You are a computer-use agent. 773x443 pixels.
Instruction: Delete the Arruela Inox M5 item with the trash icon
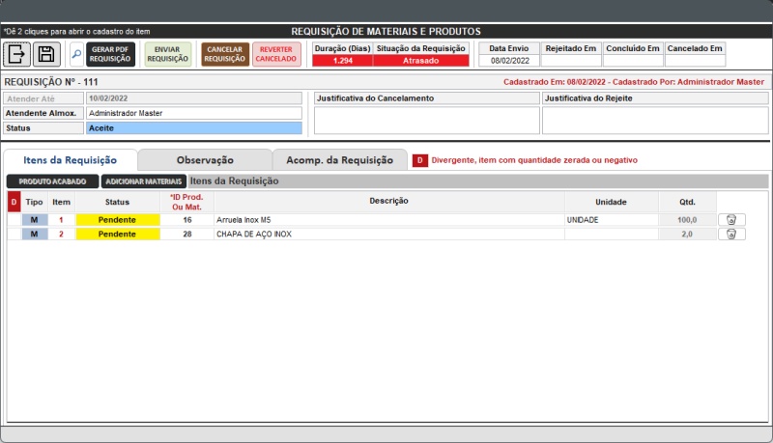(x=731, y=220)
